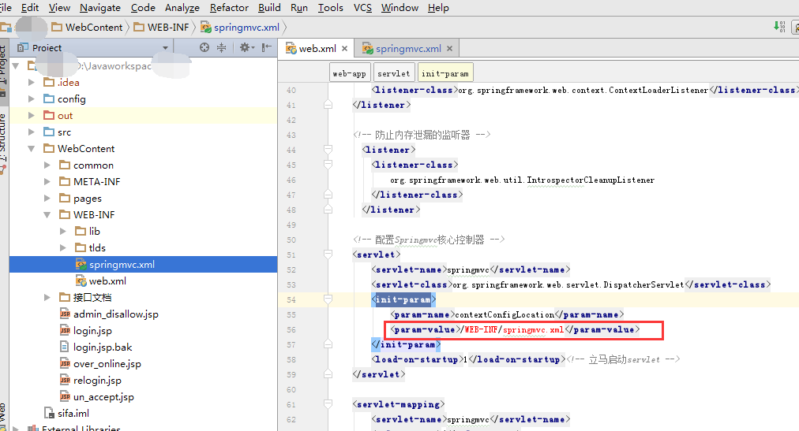799x431 pixels.
Task: Click the servlet XML breadcrumb
Action: (x=393, y=73)
